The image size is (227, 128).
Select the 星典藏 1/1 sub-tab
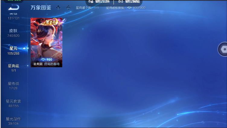coord(13,68)
